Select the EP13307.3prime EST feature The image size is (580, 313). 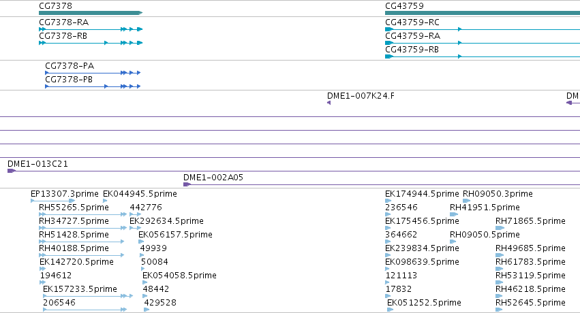53,201
